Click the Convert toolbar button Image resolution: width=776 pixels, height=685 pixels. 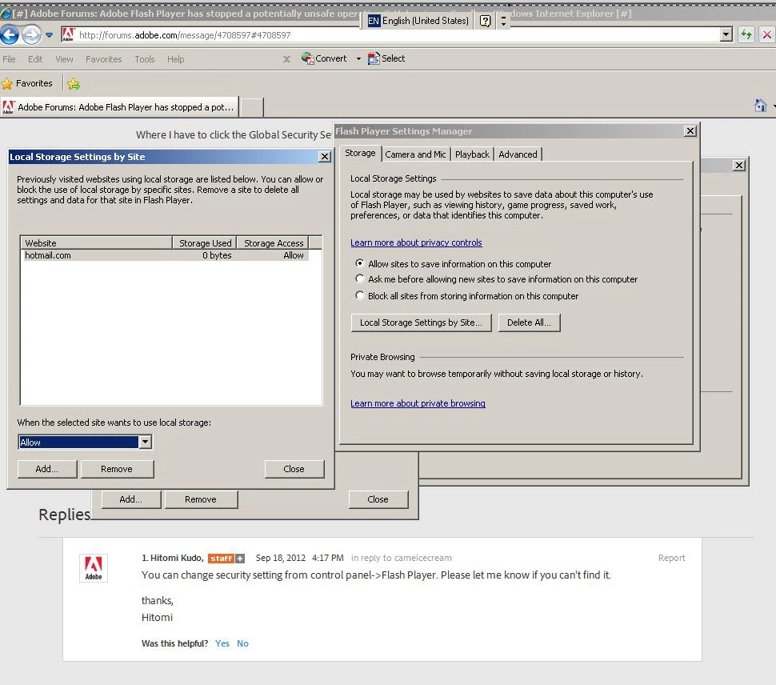pyautogui.click(x=324, y=58)
